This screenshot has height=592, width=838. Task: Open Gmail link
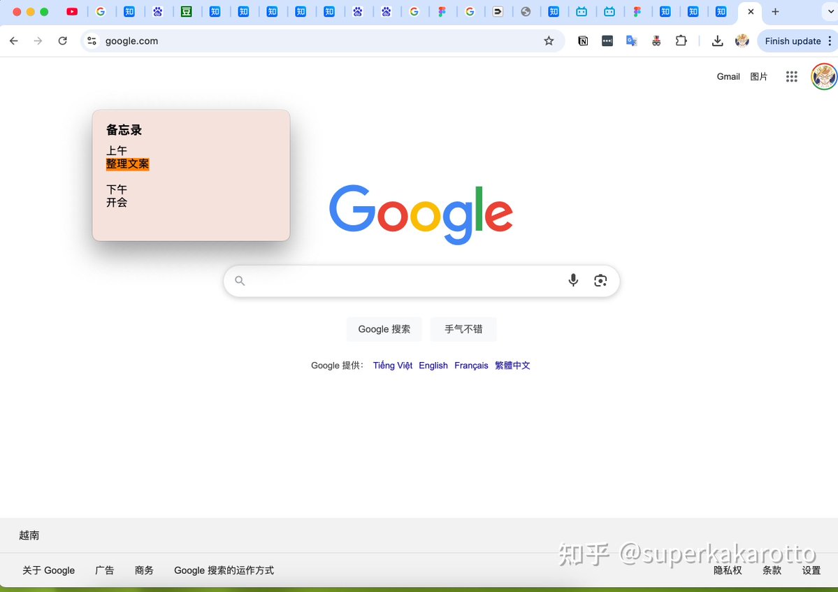point(728,76)
